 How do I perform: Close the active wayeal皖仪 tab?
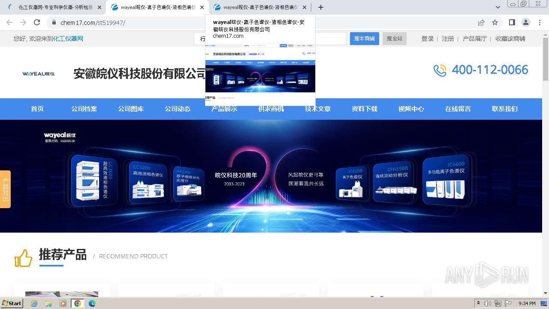point(202,7)
